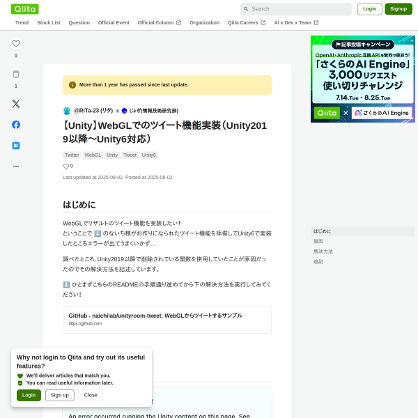Click Sign up in the popup
The height and width of the screenshot is (418, 418).
tap(60, 395)
